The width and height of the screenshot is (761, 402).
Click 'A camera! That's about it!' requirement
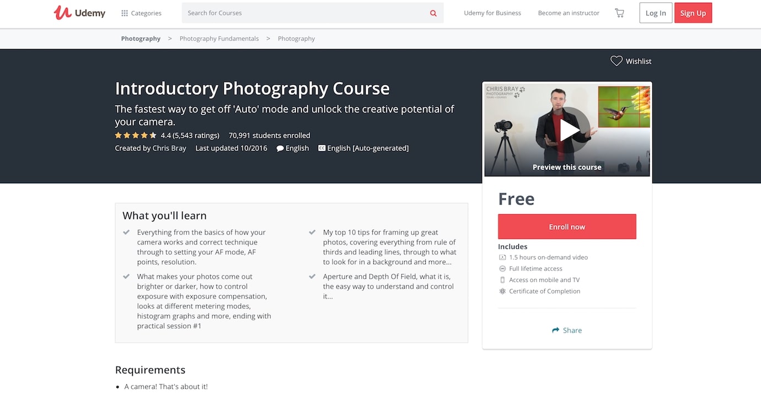pos(166,387)
